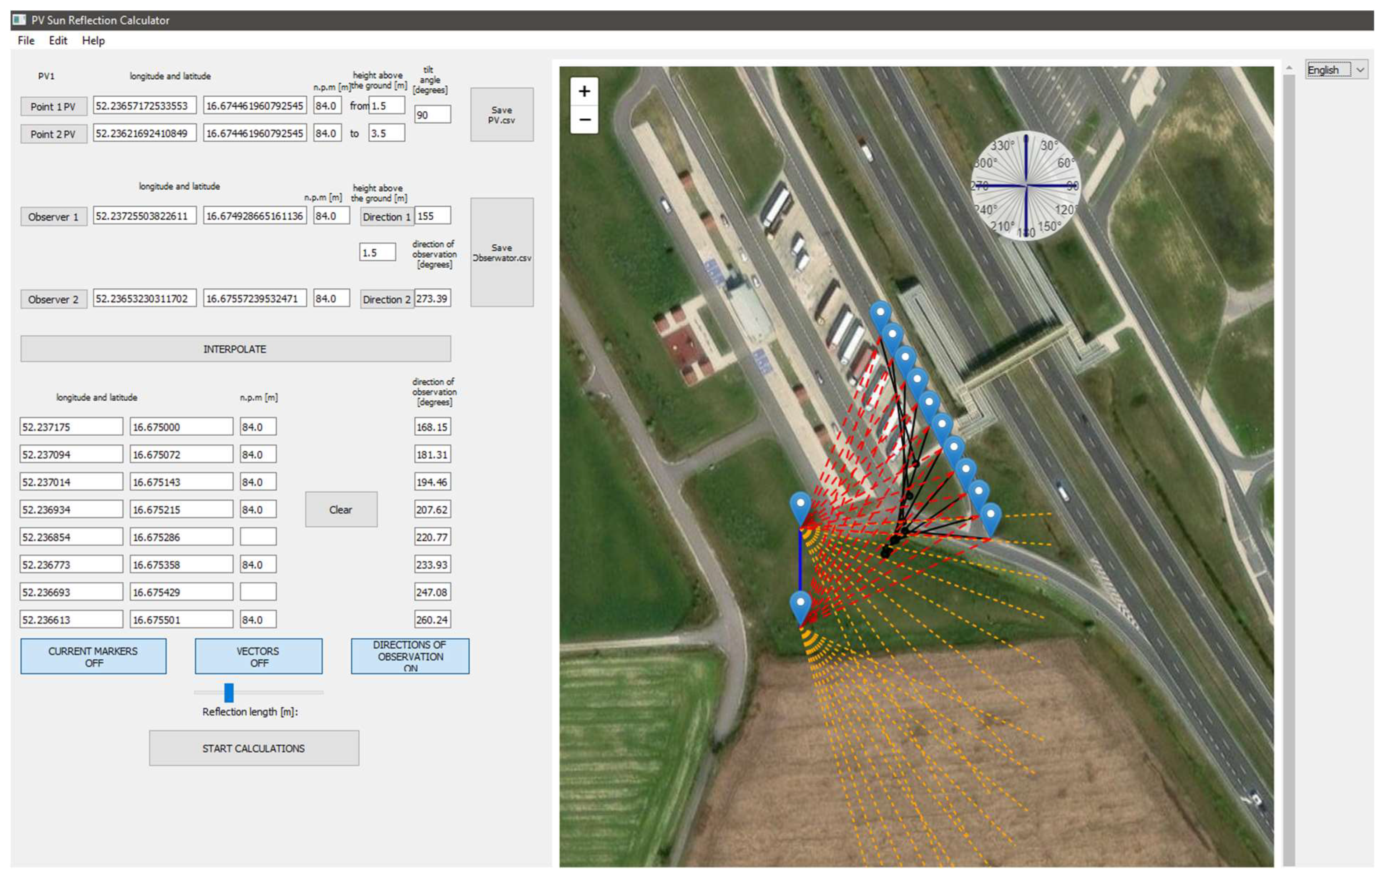
Task: Toggle the CURRENT MARKERS OFF button
Action: (93, 656)
